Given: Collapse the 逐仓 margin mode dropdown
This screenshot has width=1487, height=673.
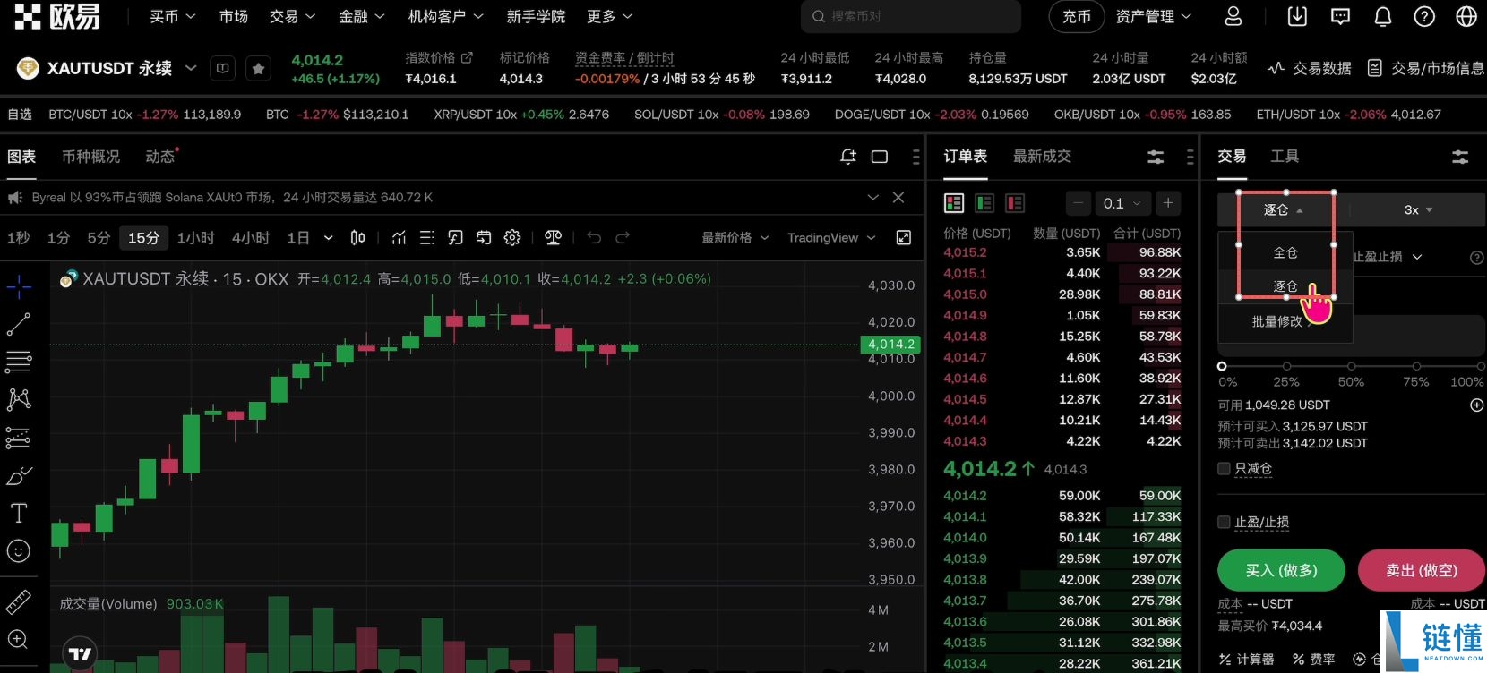Looking at the screenshot, I should click(1284, 209).
